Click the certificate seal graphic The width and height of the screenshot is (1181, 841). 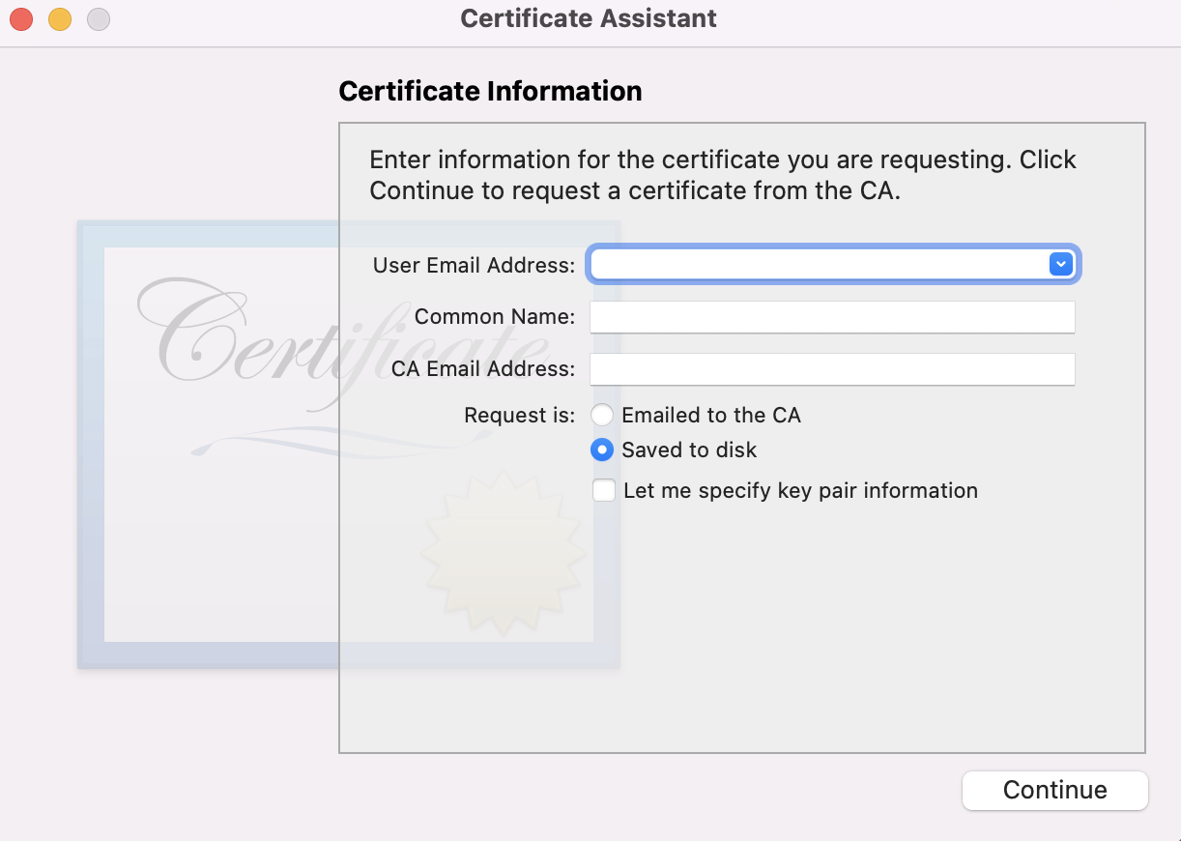coord(503,551)
